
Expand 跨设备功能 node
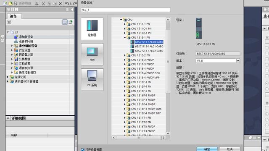pos(12,55)
